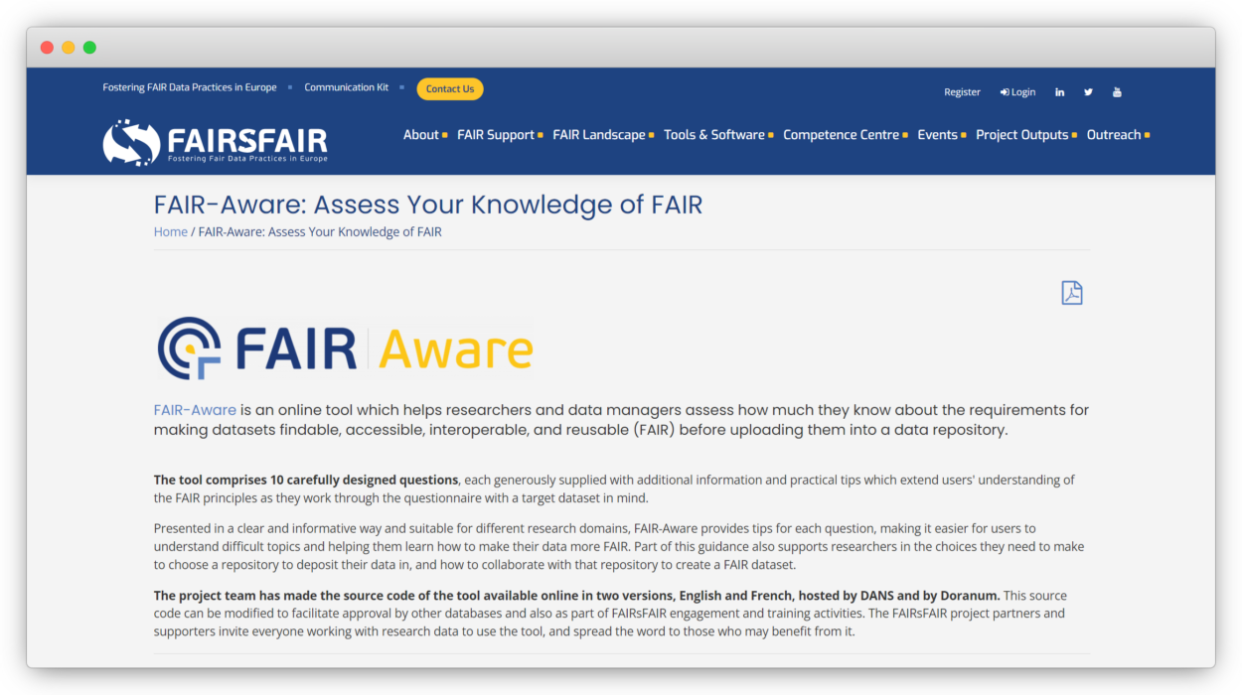
Task: Open the FAIR-Aware hyperlink in the description
Action: point(195,409)
